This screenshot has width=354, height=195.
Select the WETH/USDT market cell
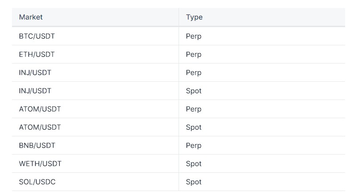pos(40,164)
